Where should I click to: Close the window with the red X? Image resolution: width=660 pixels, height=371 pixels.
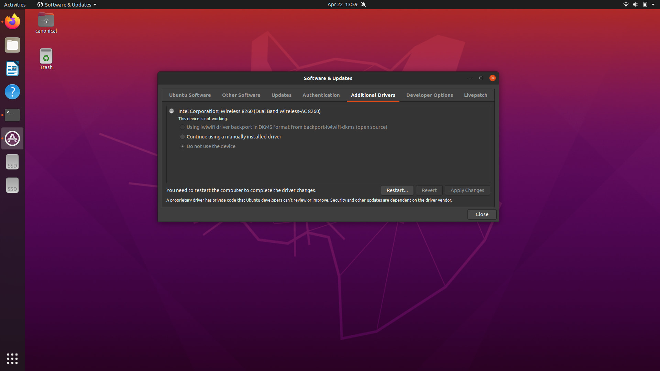[492, 78]
